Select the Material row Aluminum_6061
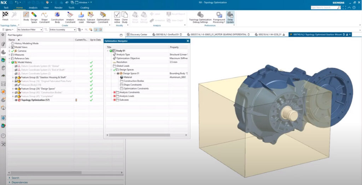 [x=147, y=77]
